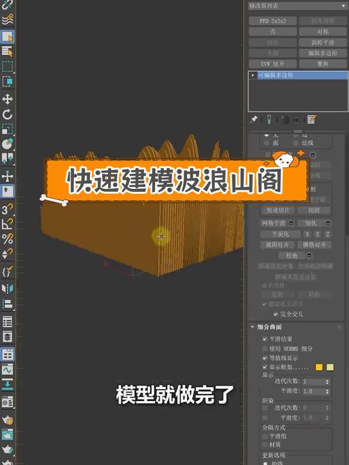Open settings box beside 网格平滑
Viewport: 349px width, 465px height.
tap(291, 223)
